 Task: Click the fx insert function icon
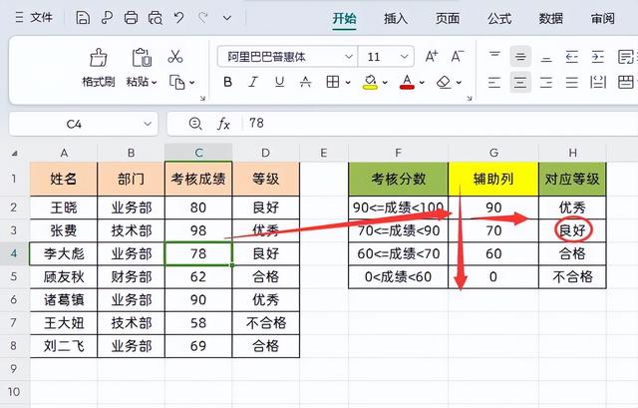[x=223, y=124]
